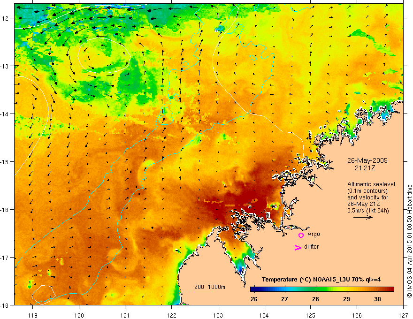Click the colorbar value 27
Image resolution: width=413 pixels, height=319 pixels.
pyautogui.click(x=284, y=299)
